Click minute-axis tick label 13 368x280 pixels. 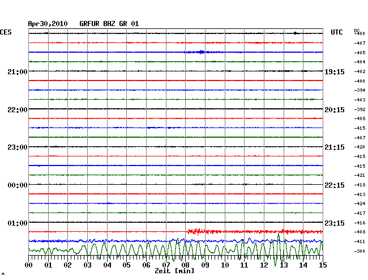(284, 265)
